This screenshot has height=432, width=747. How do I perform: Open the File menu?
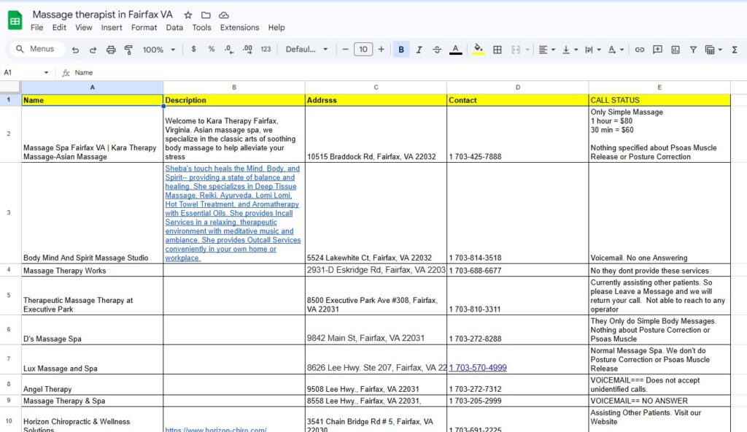[36, 28]
